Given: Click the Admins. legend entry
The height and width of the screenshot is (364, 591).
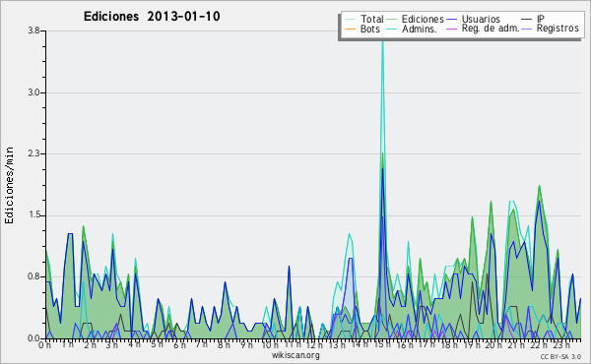Looking at the screenshot, I should click(412, 29).
